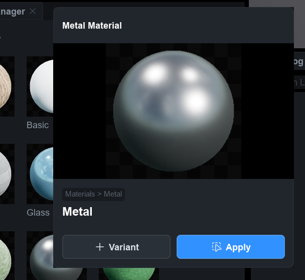Screen dimensions: 305x280
Task: Click the Metal Material popup title
Action: click(x=92, y=26)
